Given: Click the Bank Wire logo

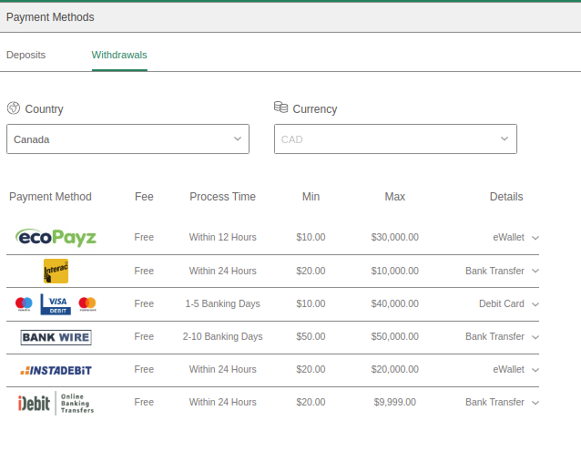Looking at the screenshot, I should coord(56,337).
